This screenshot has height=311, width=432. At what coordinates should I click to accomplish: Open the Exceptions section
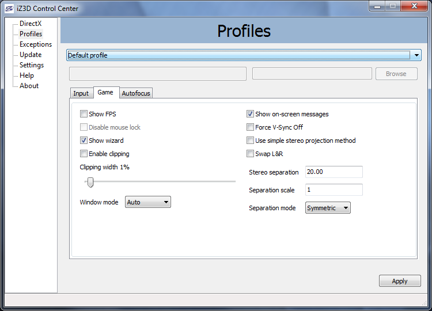pos(36,44)
